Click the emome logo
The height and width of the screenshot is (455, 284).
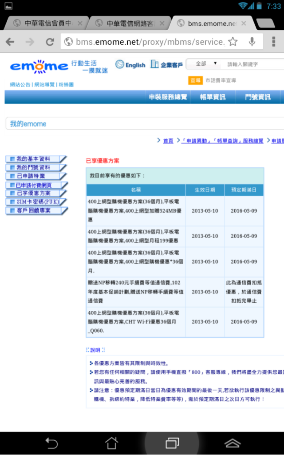tap(39, 67)
